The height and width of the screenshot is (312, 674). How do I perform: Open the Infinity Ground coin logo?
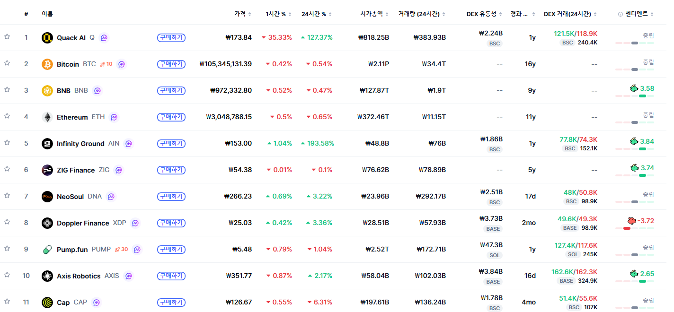[47, 144]
